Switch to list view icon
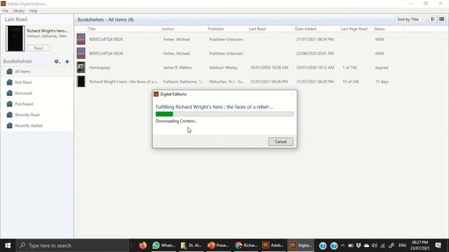 point(441,19)
